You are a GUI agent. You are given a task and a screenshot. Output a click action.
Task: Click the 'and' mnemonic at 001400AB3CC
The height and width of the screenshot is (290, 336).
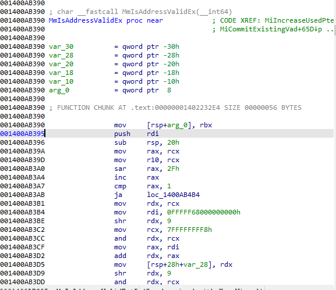(120, 239)
